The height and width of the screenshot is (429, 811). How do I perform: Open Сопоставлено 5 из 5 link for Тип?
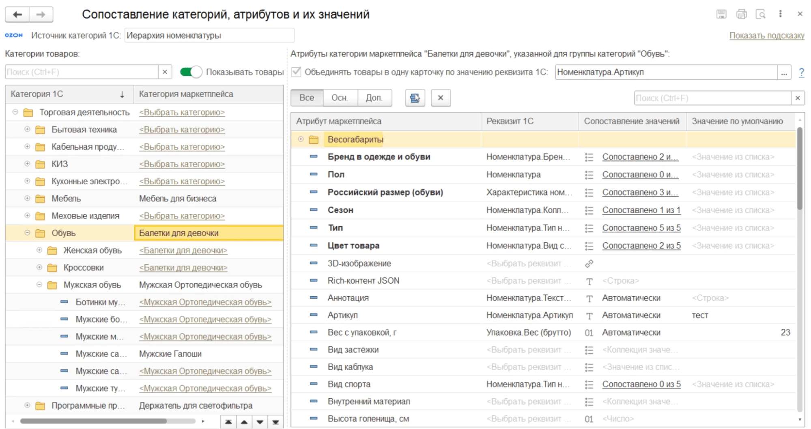[641, 228]
